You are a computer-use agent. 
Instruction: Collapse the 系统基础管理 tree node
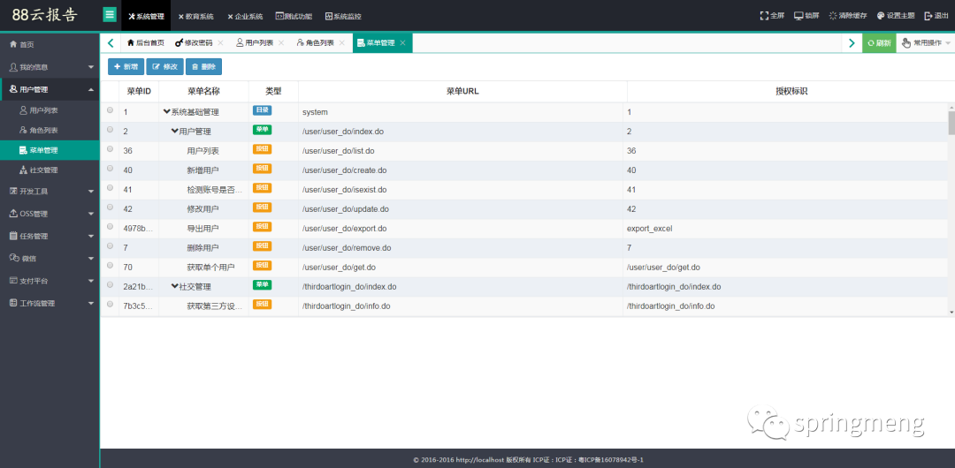point(167,111)
